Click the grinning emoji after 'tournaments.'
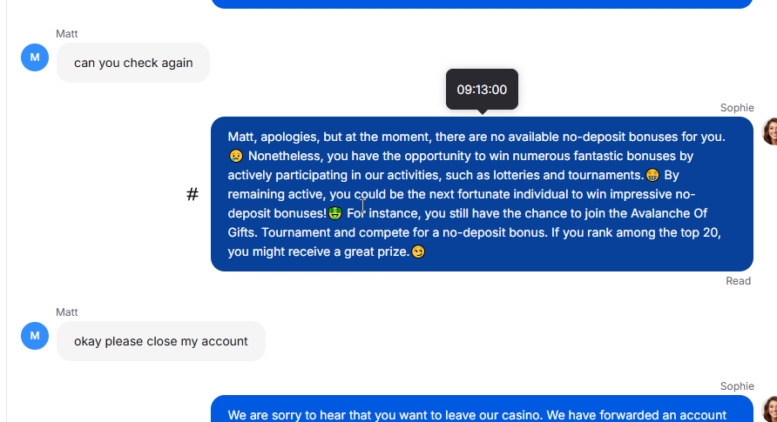 tap(652, 176)
